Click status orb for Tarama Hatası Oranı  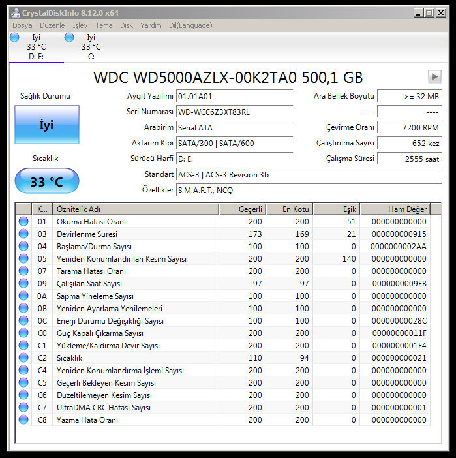[23, 271]
